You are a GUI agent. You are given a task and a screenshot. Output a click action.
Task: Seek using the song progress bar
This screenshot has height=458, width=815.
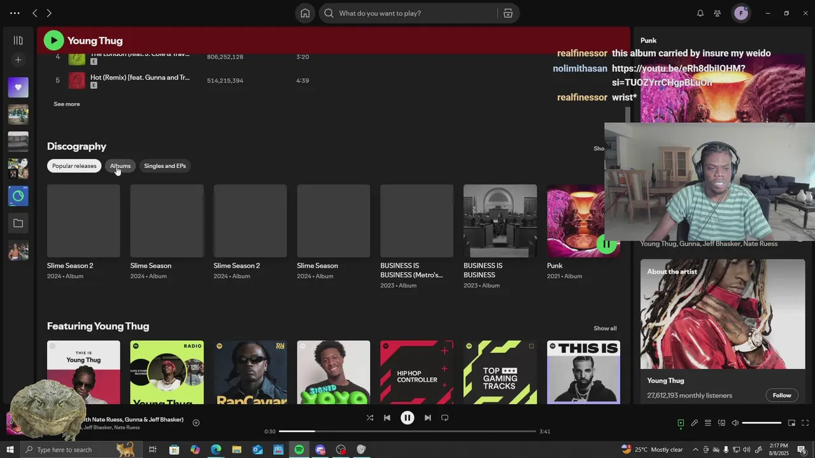pos(407,431)
